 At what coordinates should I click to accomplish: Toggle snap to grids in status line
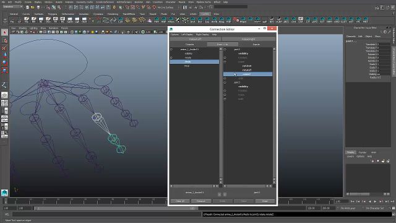tap(127, 7)
